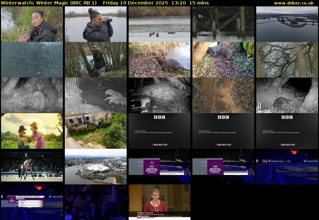Open thumbnail of two otters near tree trunk
This screenshot has width=319, height=220.
click(223, 60)
